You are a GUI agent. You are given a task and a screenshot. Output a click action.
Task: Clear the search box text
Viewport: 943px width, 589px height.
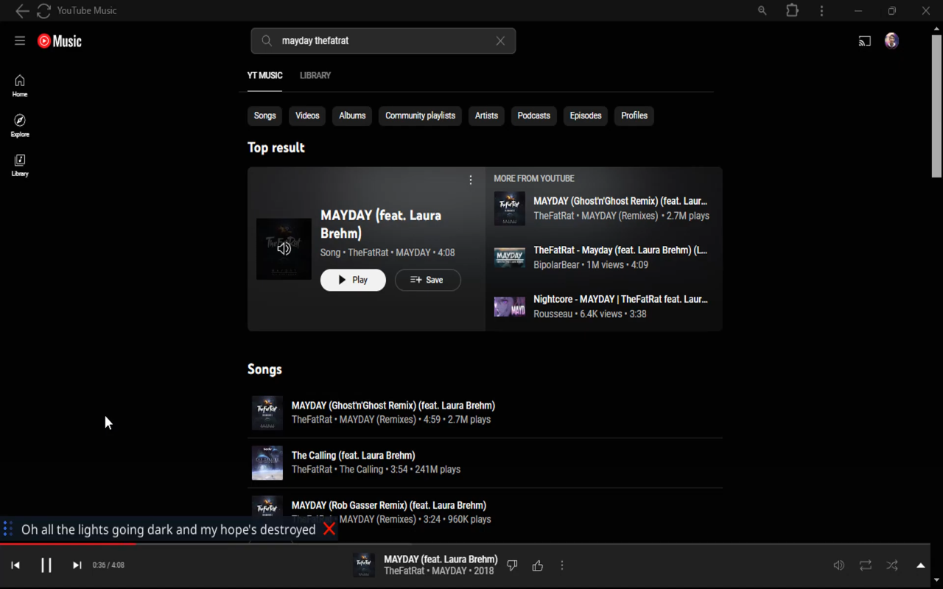[x=500, y=41]
